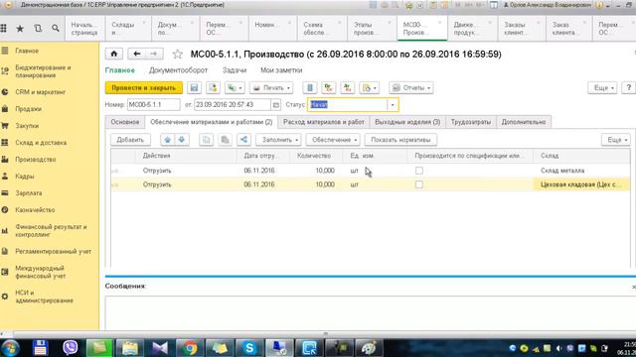Open Skype from the taskbar
Screen dimensions: 636x357
(x=249, y=348)
